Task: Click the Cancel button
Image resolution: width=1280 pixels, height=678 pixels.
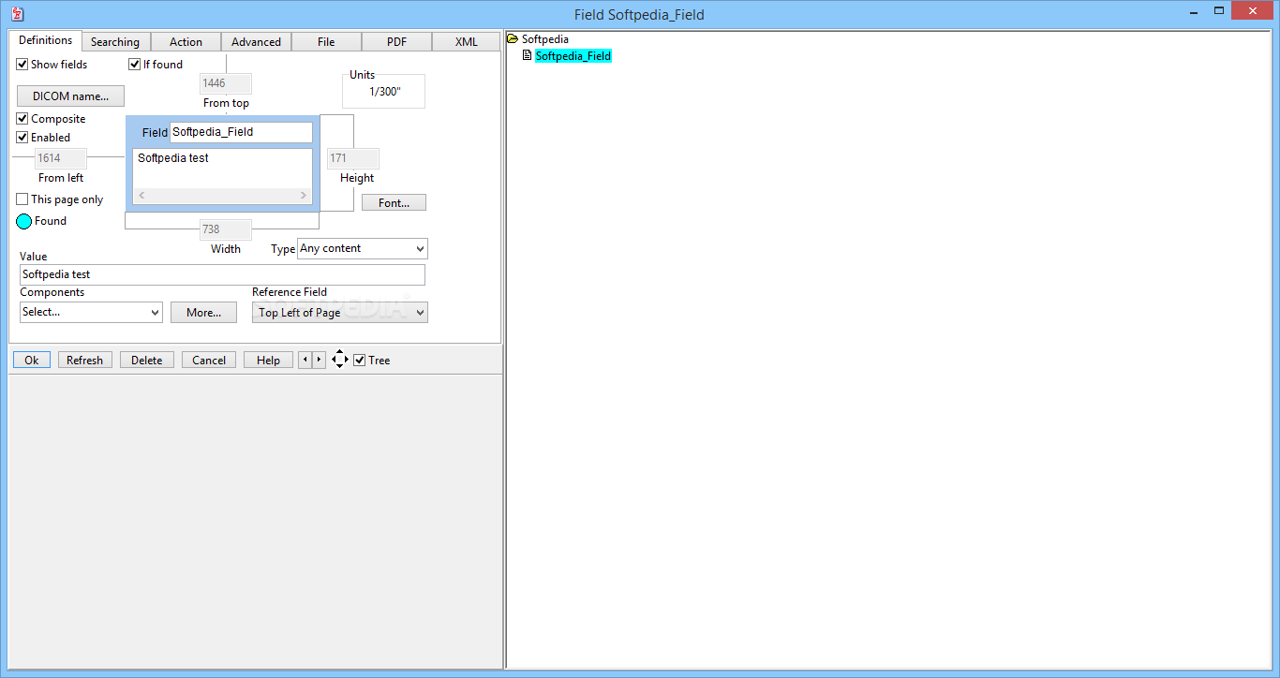Action: 209,360
